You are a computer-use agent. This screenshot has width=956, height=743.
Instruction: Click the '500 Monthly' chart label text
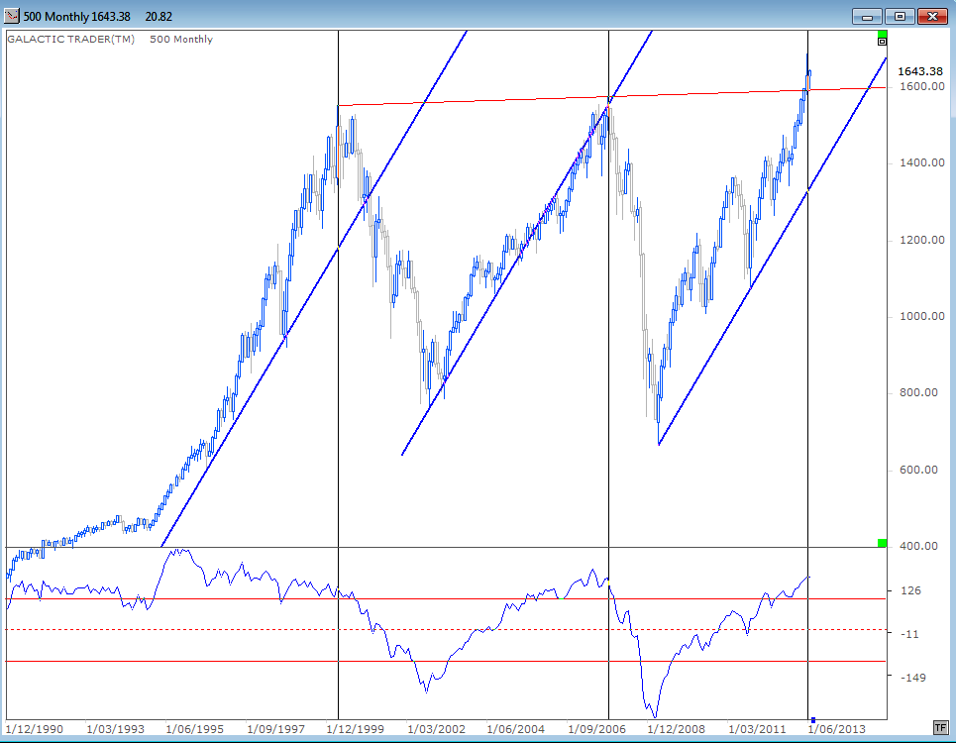coord(181,39)
